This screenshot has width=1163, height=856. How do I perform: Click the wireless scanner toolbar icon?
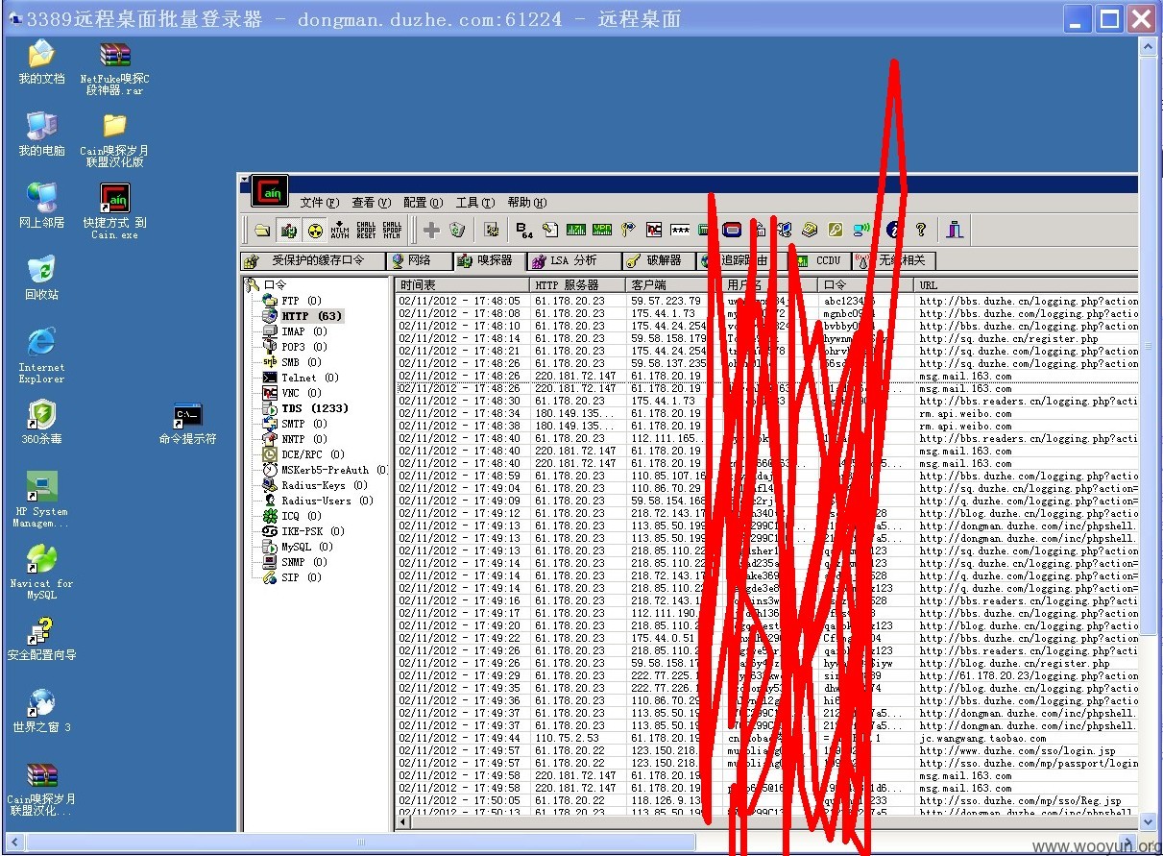861,230
